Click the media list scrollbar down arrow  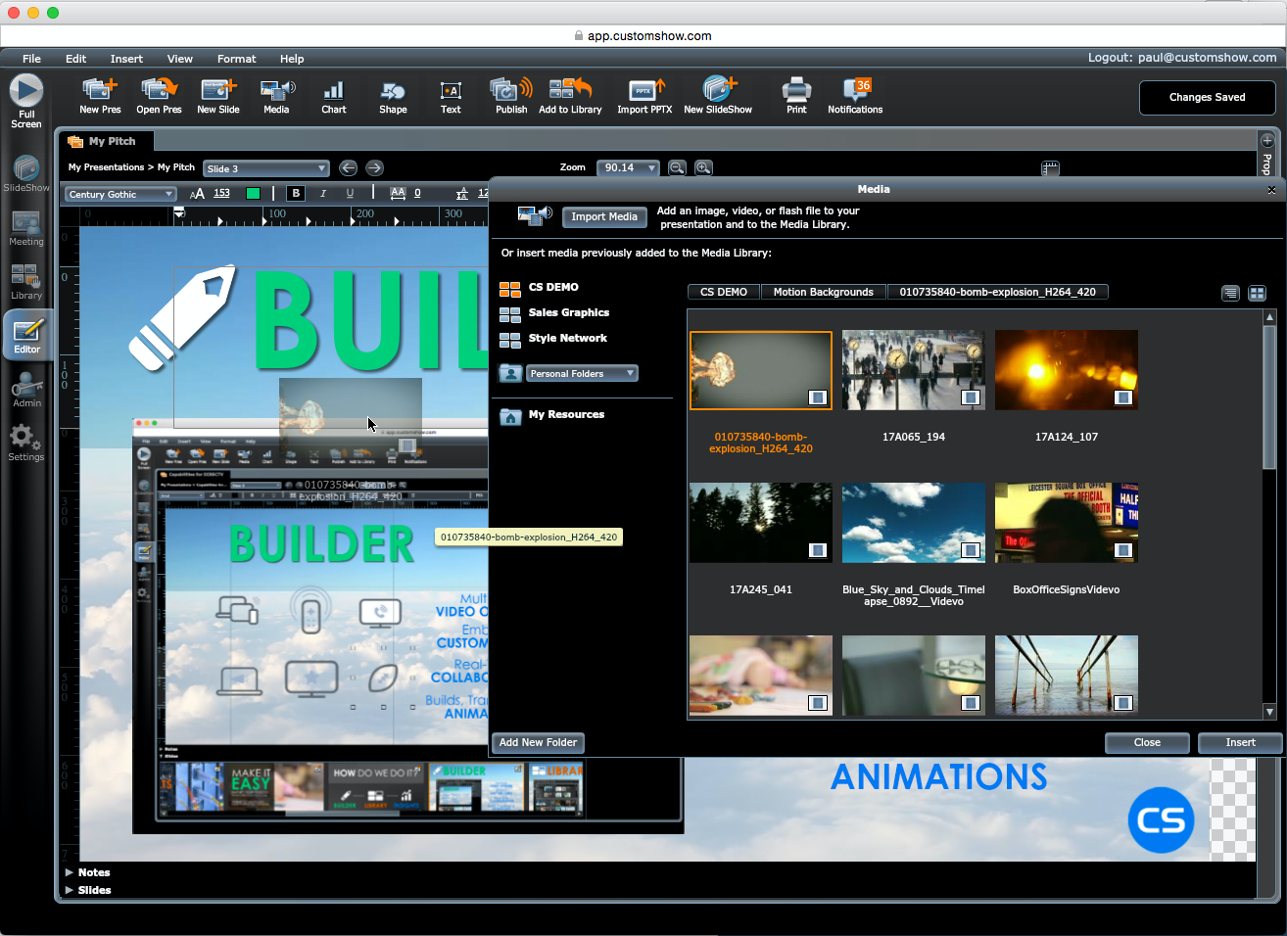(1269, 712)
